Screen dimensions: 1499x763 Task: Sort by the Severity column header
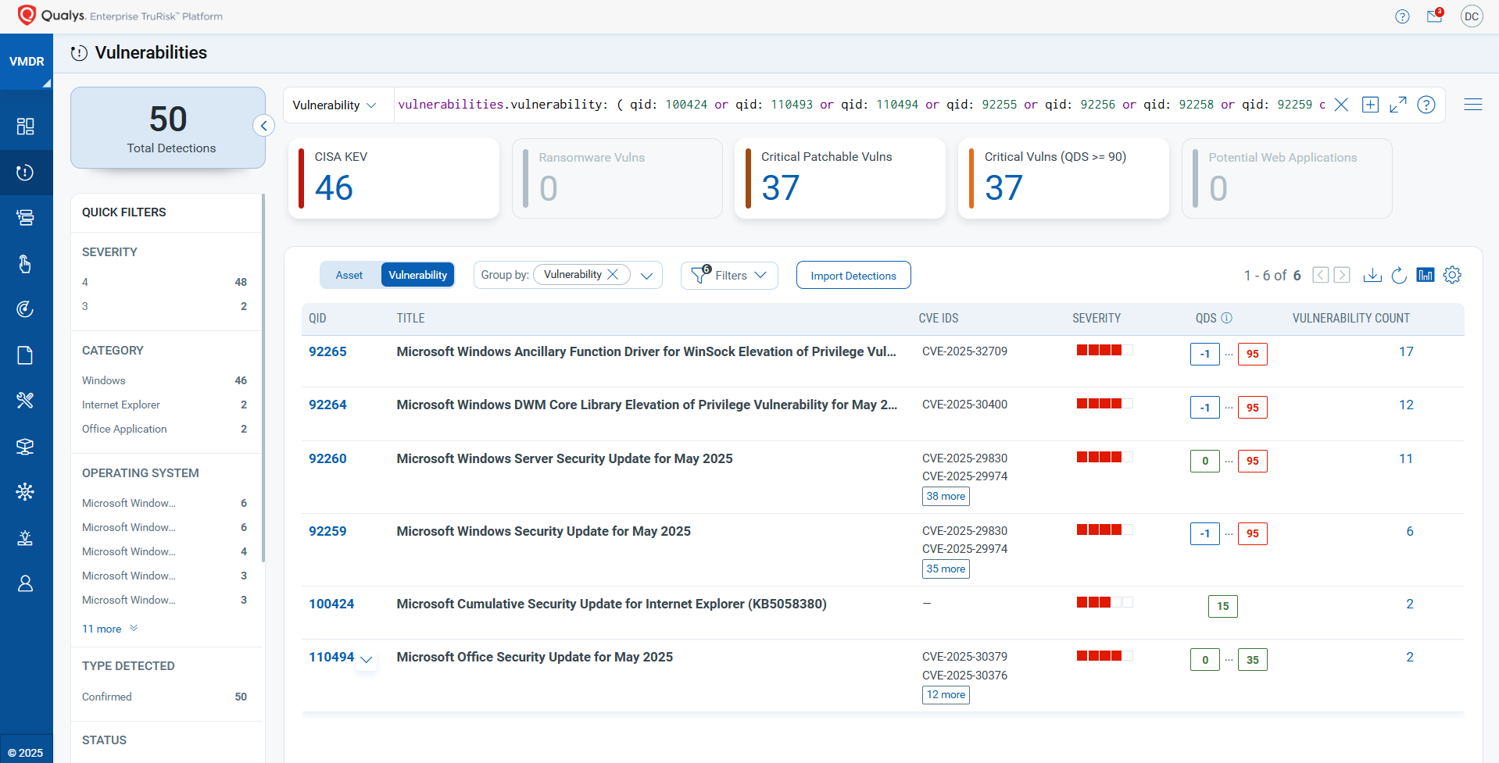pos(1096,318)
